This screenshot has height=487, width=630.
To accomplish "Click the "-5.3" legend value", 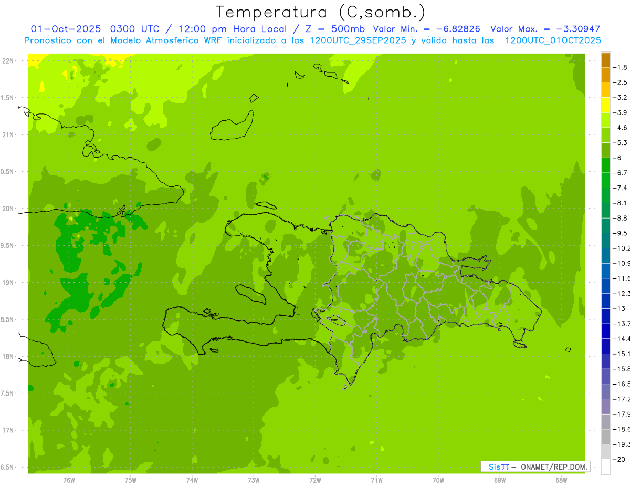I will point(620,143).
